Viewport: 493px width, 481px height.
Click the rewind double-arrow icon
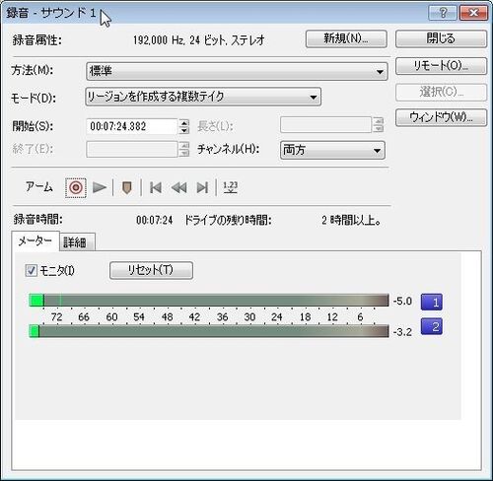[179, 187]
